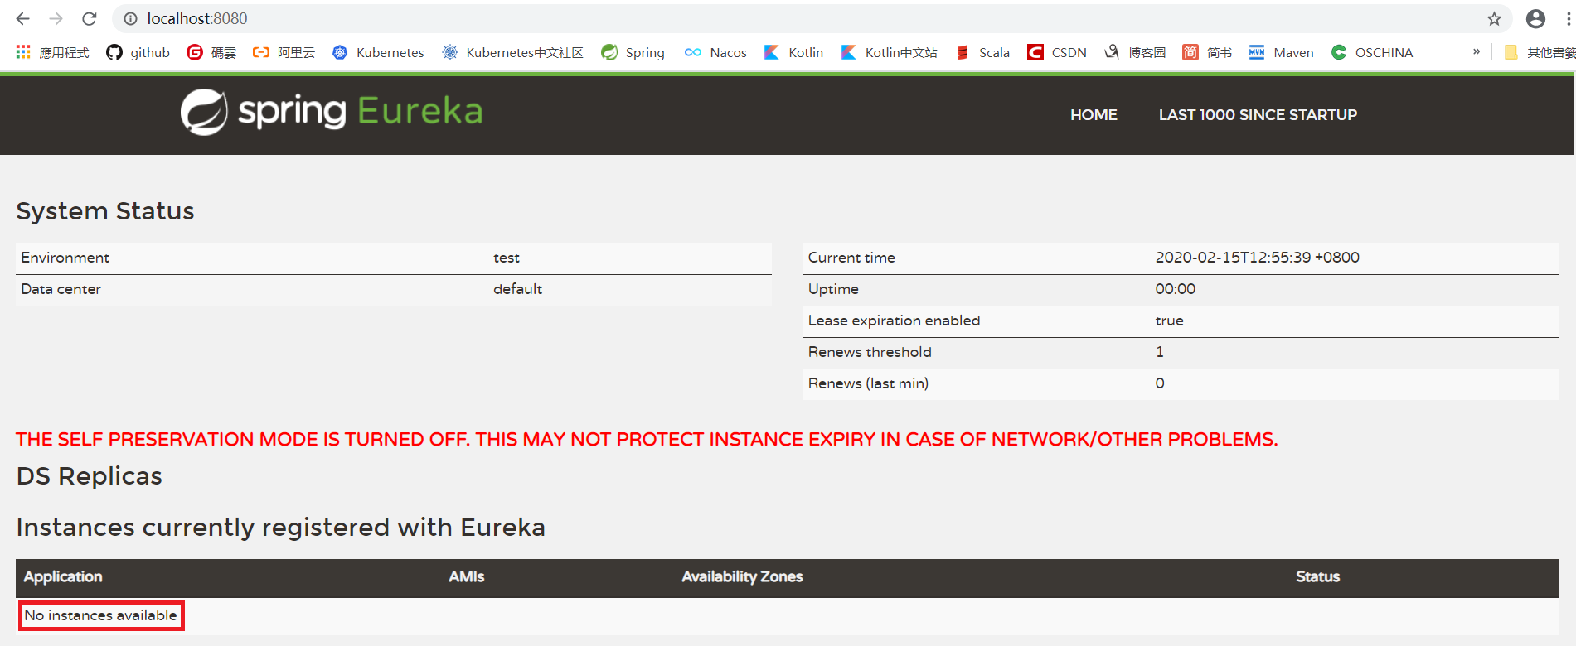Select the Environment label
The height and width of the screenshot is (646, 1576).
click(65, 258)
